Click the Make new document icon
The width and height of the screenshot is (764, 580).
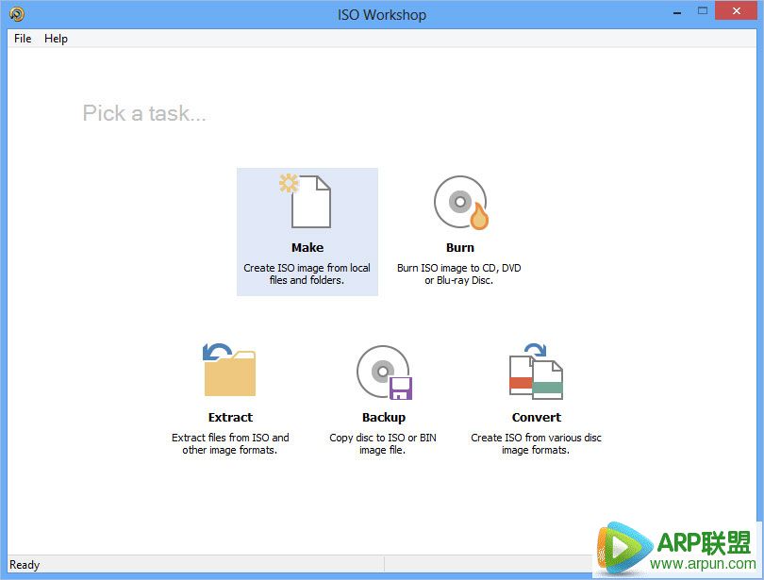coord(306,201)
